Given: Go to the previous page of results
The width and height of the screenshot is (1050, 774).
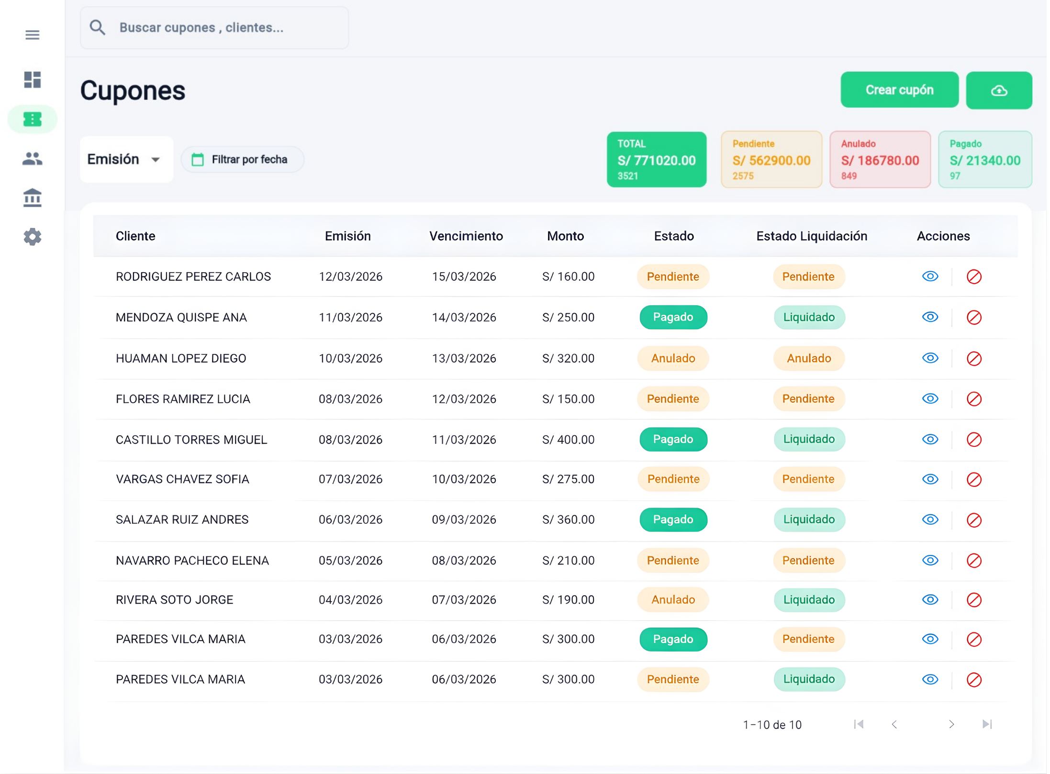Looking at the screenshot, I should (x=894, y=725).
